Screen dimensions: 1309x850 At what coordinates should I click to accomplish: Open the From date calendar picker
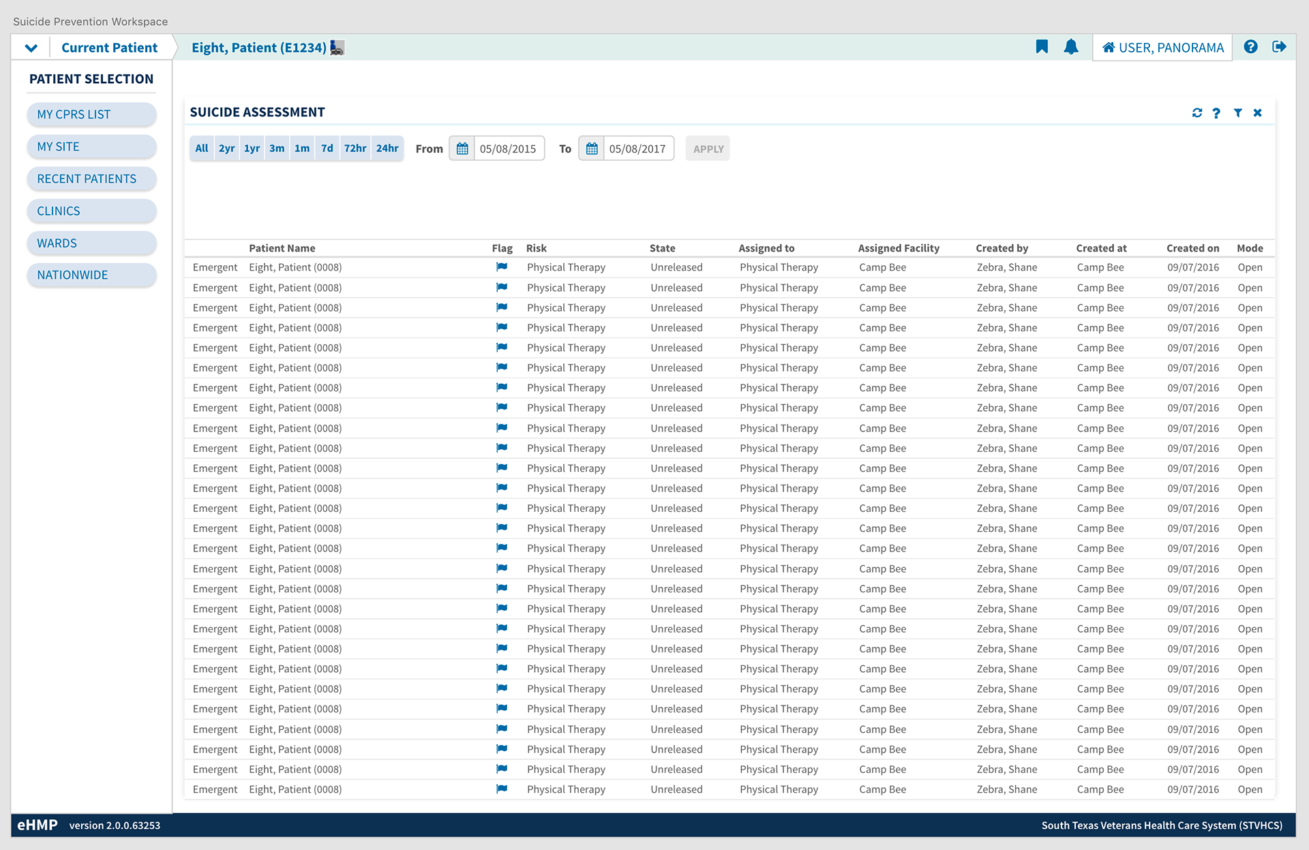pyautogui.click(x=462, y=149)
